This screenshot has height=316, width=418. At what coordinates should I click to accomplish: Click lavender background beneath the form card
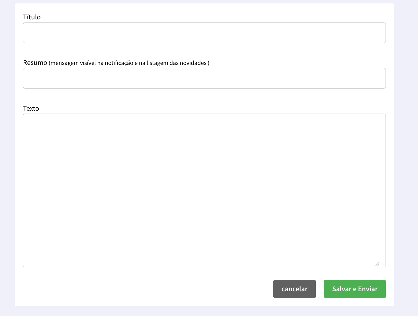tap(204, 311)
